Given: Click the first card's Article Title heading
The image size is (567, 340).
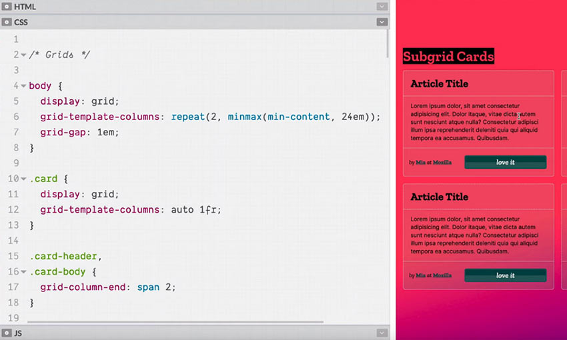Looking at the screenshot, I should pos(439,84).
